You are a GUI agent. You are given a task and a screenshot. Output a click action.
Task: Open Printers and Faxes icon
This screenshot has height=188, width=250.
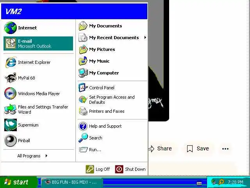point(83,111)
